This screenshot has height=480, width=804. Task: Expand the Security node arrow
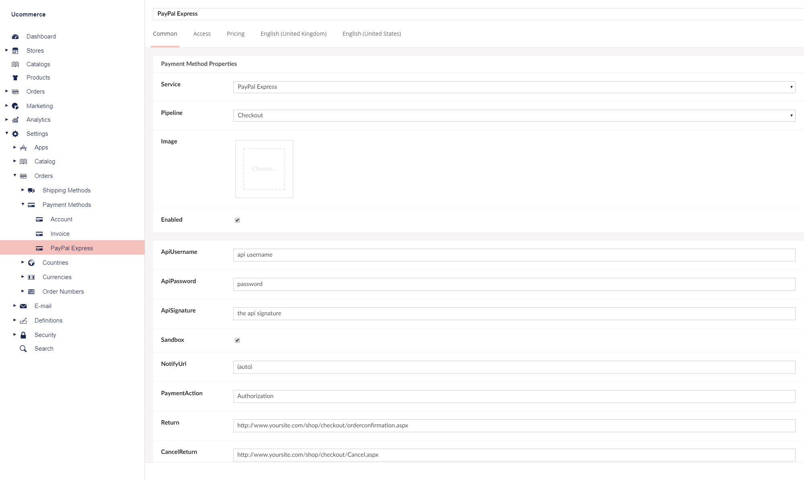(14, 335)
